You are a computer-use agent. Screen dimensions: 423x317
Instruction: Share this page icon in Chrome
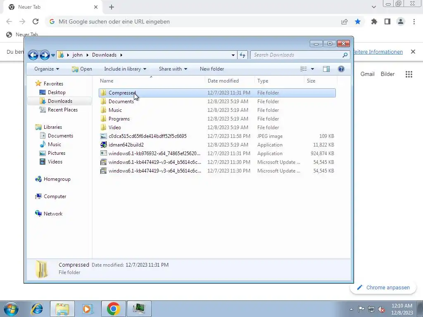click(x=345, y=21)
